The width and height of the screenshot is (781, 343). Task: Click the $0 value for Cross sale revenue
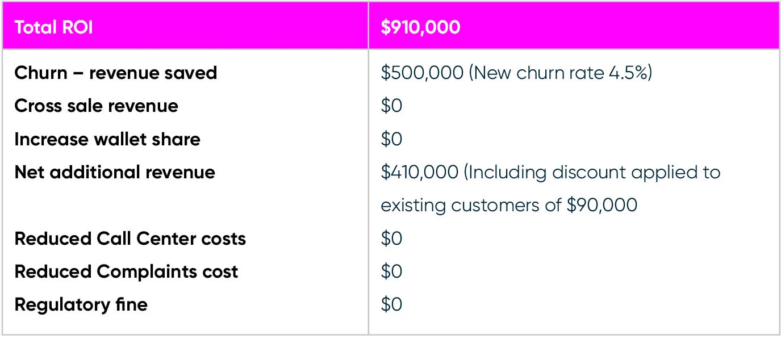(x=391, y=106)
